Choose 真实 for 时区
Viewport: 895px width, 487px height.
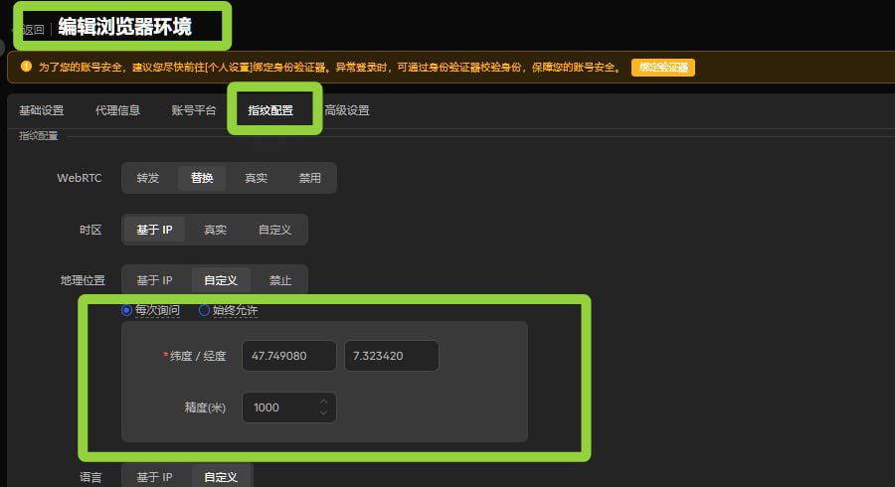tap(215, 230)
